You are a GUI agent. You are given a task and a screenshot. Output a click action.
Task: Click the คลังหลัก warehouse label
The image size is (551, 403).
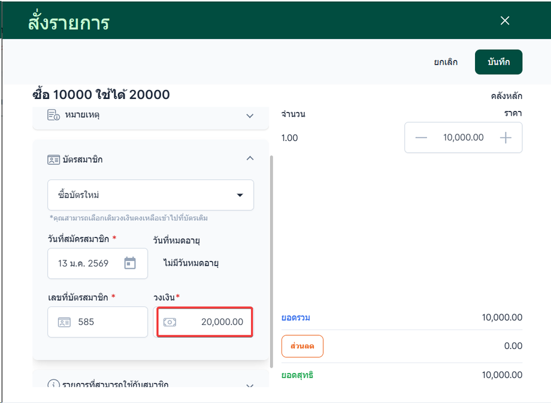pos(506,96)
